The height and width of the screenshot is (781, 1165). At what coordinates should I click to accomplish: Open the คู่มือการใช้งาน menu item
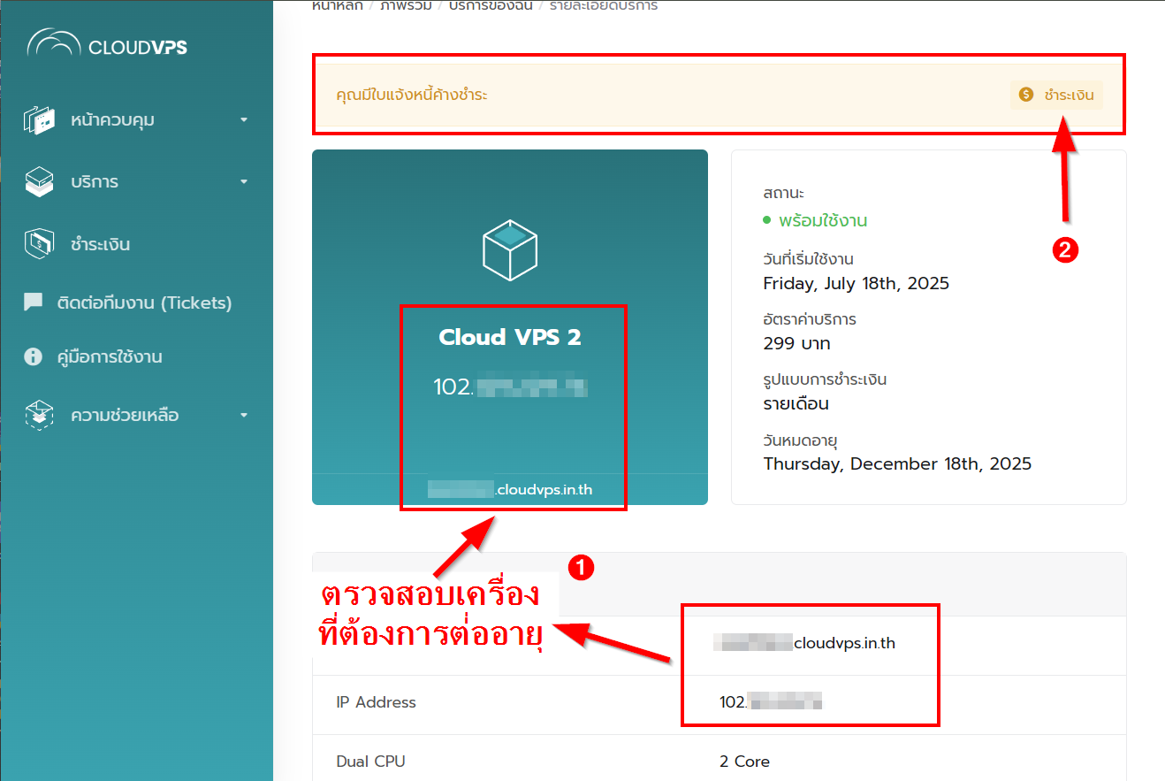116,357
